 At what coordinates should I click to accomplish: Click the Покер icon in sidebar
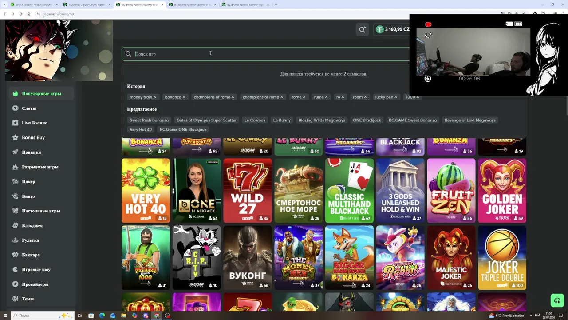16,181
